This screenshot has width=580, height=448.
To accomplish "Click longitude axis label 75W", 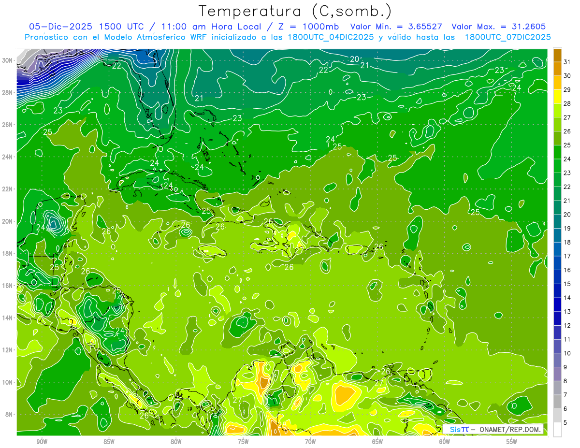I will pyautogui.click(x=243, y=442).
